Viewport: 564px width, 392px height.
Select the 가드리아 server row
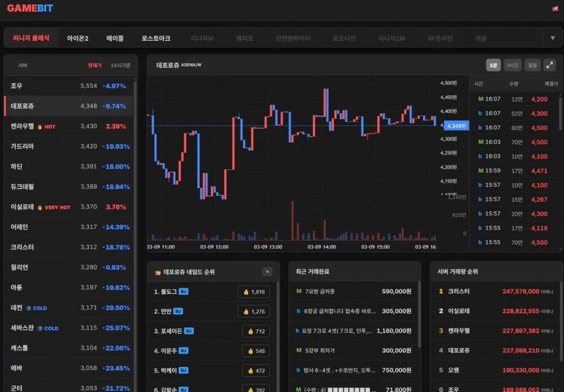click(68, 146)
